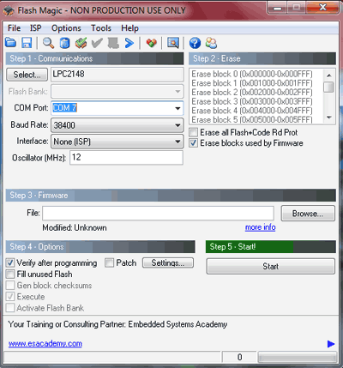Image resolution: width=343 pixels, height=368 pixels.
Task: Open the Options menu
Action: click(x=66, y=28)
